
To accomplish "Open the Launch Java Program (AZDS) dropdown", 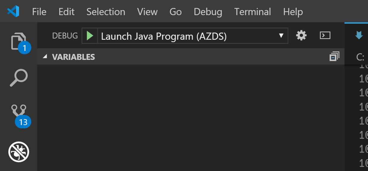I will coord(192,36).
